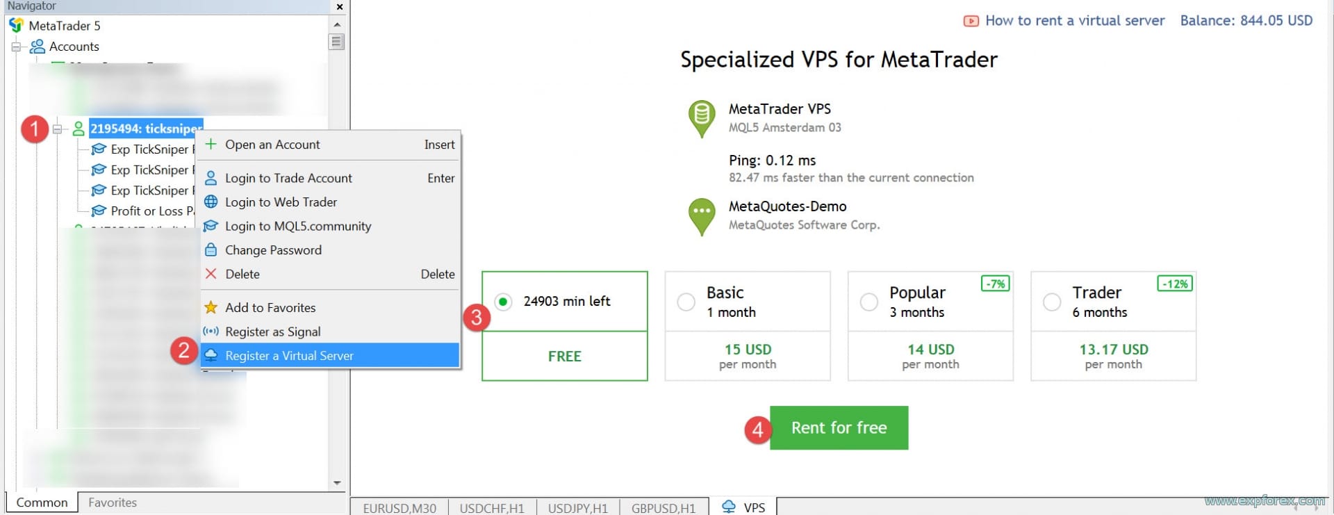The width and height of the screenshot is (1334, 515).
Task: Click the Ping: 0.12 ms text
Action: [x=772, y=161]
